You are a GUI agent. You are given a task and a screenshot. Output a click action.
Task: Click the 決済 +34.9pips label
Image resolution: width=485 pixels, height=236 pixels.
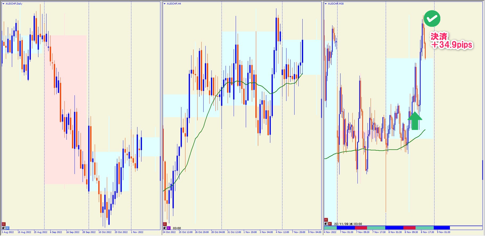(x=451, y=41)
